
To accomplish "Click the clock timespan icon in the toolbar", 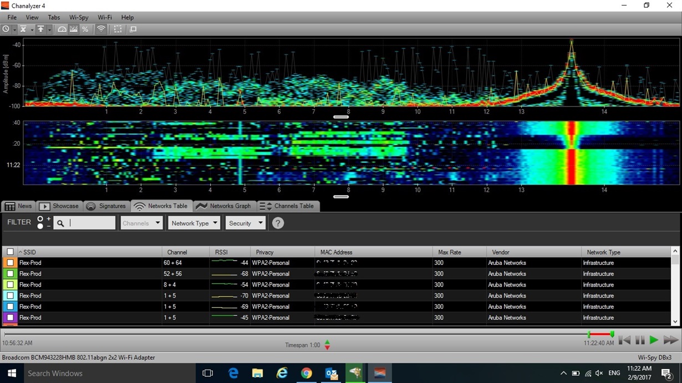I will pos(6,29).
